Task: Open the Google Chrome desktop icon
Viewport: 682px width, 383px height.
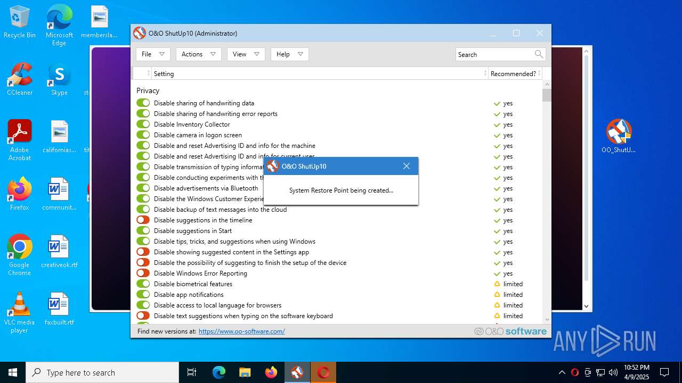Action: (x=20, y=255)
